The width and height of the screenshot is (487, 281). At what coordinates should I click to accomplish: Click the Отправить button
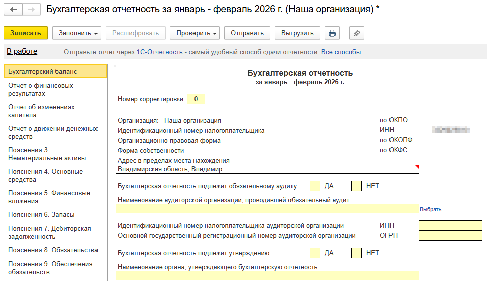click(247, 33)
